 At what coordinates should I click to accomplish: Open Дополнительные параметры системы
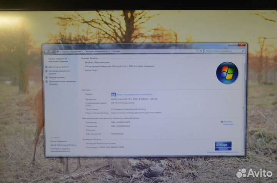click(62, 82)
